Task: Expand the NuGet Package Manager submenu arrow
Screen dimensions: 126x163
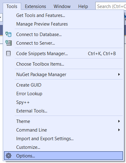Action: [119, 75]
